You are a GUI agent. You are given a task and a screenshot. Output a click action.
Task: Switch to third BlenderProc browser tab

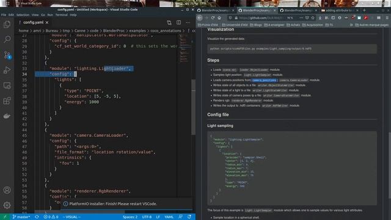(299, 10)
